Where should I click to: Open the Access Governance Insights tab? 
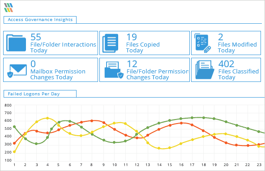tap(40, 20)
